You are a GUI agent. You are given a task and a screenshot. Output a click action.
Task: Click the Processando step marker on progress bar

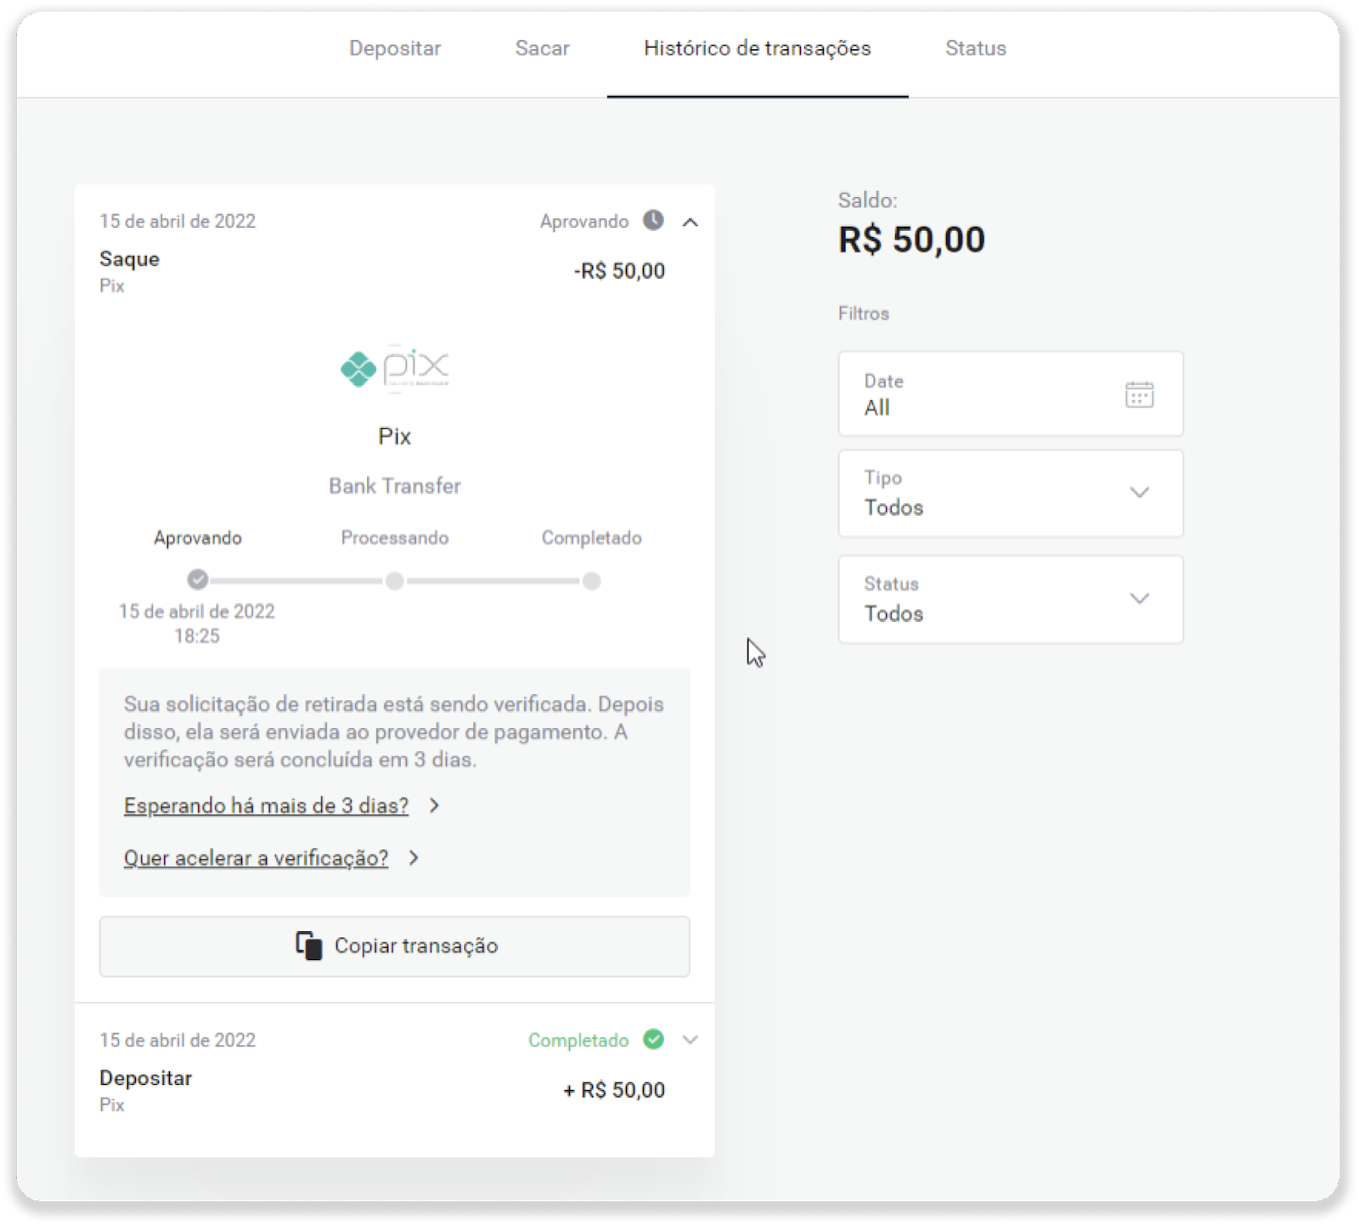tap(395, 581)
